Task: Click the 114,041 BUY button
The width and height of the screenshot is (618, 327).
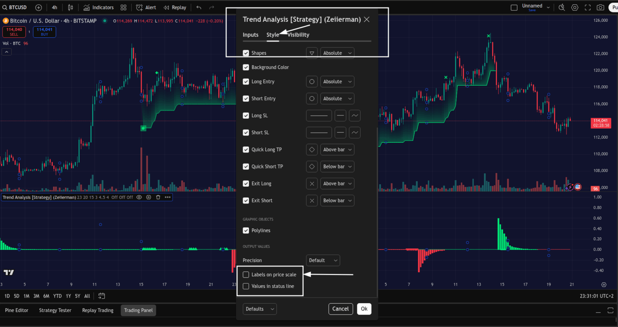Action: pos(44,32)
